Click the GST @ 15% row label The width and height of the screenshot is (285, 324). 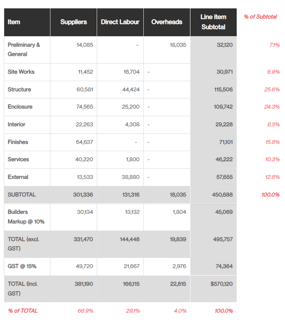coord(22,266)
